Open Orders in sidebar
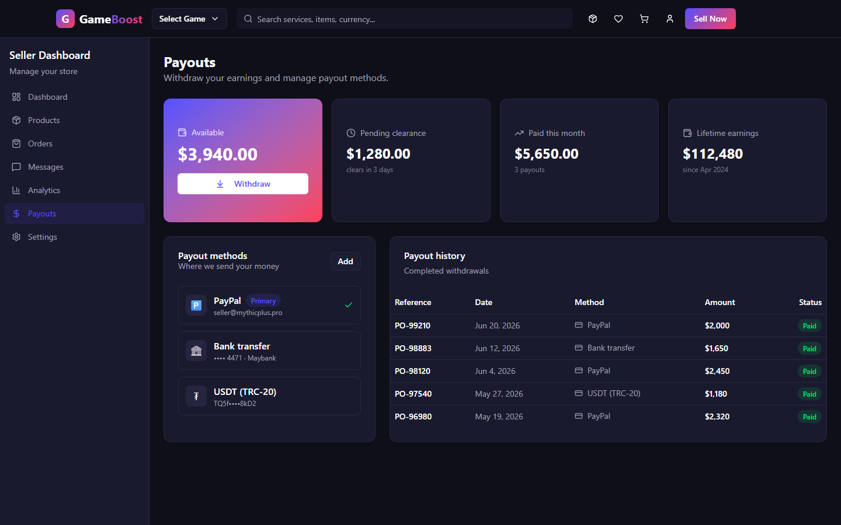 pos(74,143)
